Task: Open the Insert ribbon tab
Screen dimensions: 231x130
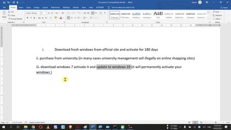Action: (x=21, y=7)
